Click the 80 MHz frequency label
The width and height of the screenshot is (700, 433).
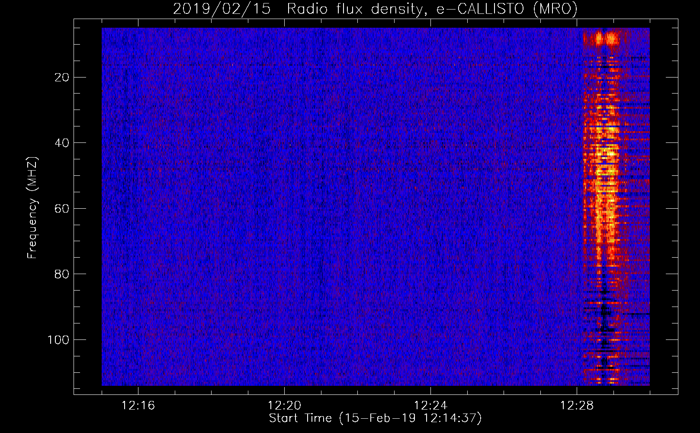[x=62, y=274]
